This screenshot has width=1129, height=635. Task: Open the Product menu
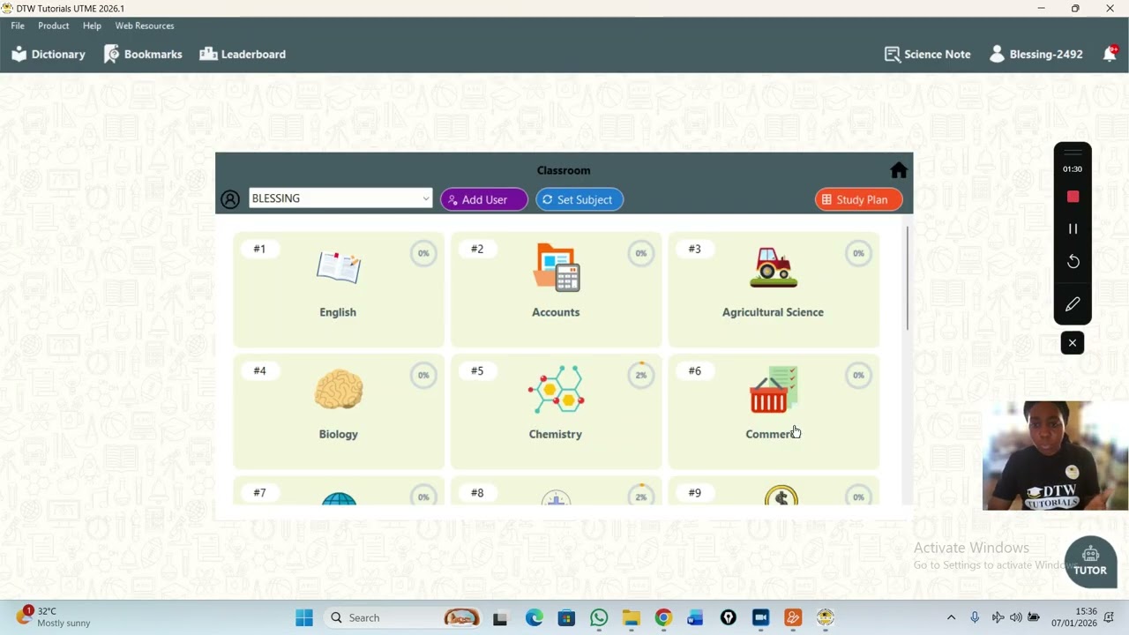tap(54, 26)
